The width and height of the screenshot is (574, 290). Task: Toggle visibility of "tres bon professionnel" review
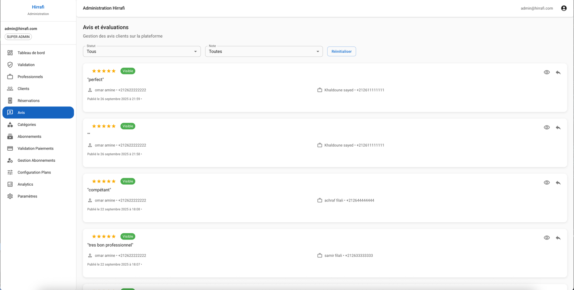point(546,238)
